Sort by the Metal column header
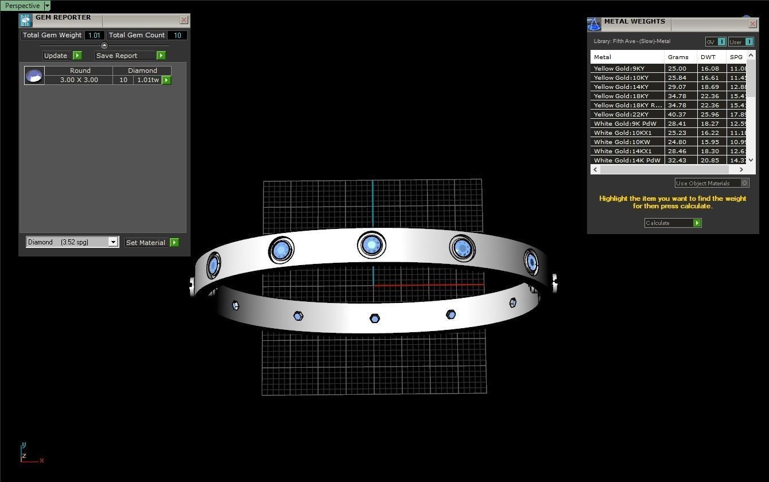 (627, 57)
